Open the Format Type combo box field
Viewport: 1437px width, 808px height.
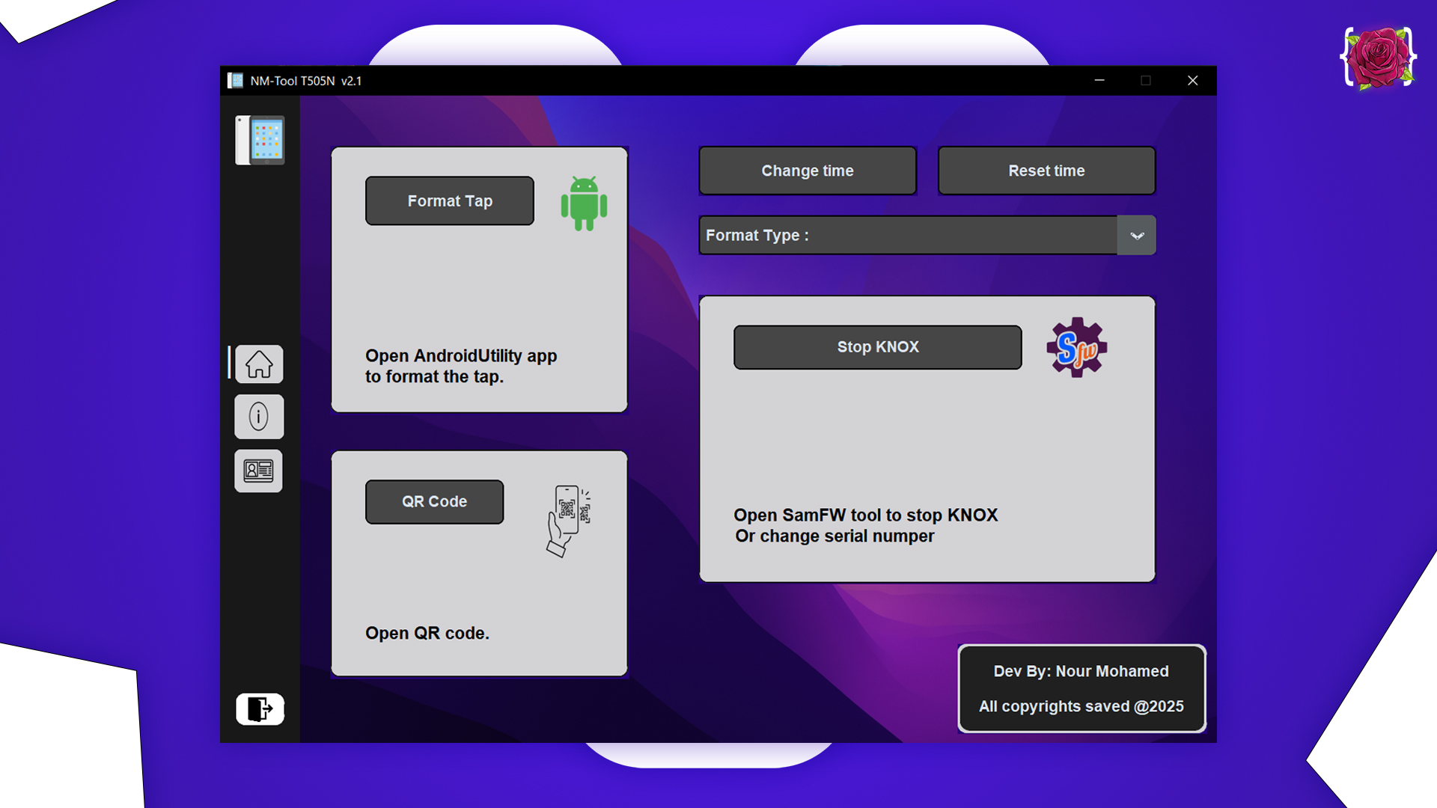[927, 236]
